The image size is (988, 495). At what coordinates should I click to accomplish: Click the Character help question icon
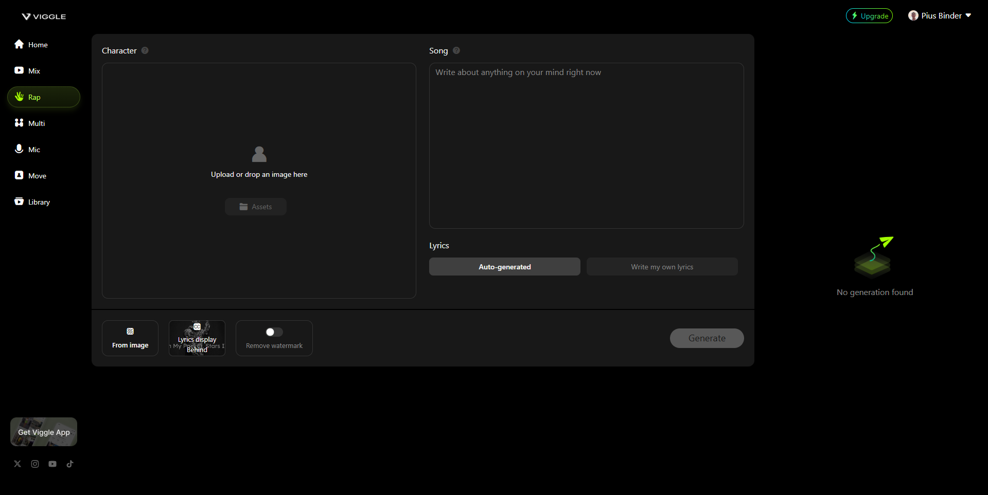145,50
